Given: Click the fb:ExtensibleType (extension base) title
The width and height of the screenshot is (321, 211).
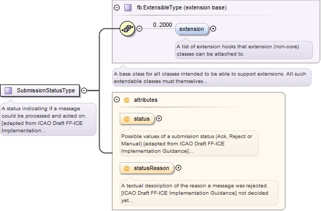Looking at the screenshot, I should [174, 7].
